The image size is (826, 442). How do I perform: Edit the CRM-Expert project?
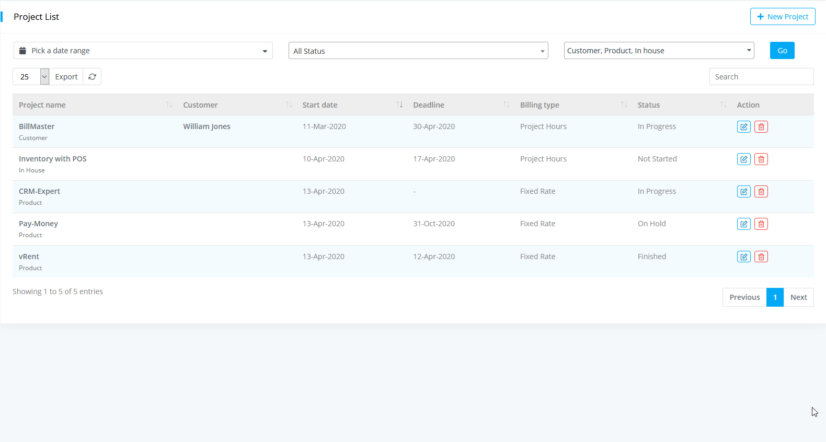(x=743, y=192)
